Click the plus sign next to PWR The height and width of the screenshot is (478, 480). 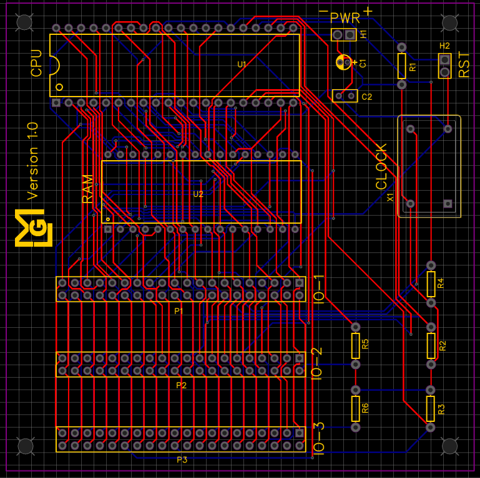368,12
